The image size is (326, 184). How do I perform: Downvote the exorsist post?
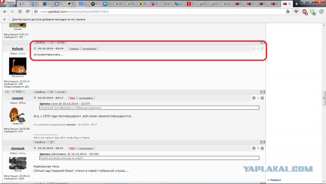pos(254,98)
